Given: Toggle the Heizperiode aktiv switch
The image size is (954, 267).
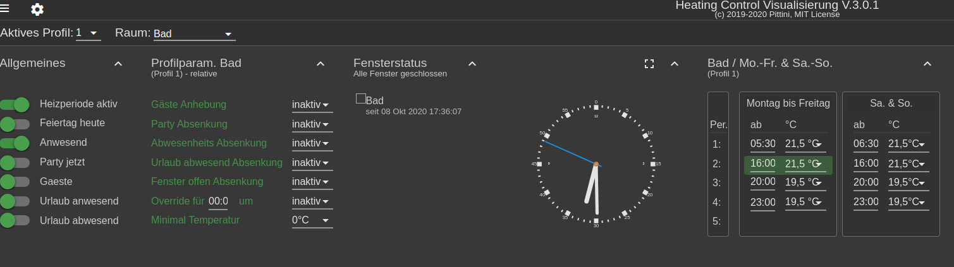Looking at the screenshot, I should click(x=15, y=104).
